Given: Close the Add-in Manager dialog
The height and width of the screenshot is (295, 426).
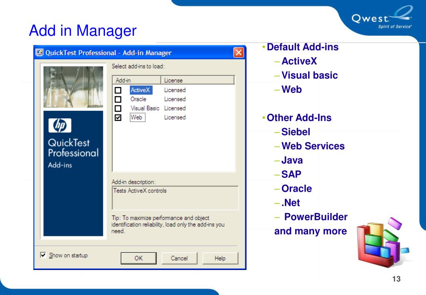Looking at the screenshot, I should pos(239,52).
